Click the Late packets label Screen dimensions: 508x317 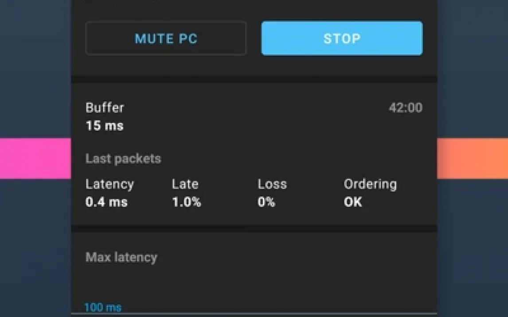(185, 184)
